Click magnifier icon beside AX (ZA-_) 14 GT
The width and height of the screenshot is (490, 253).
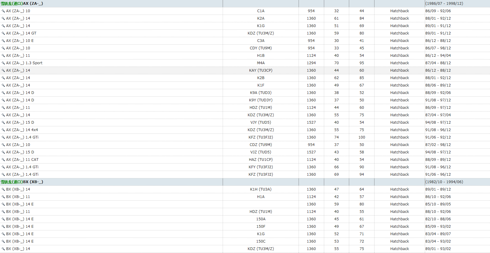tap(3, 33)
